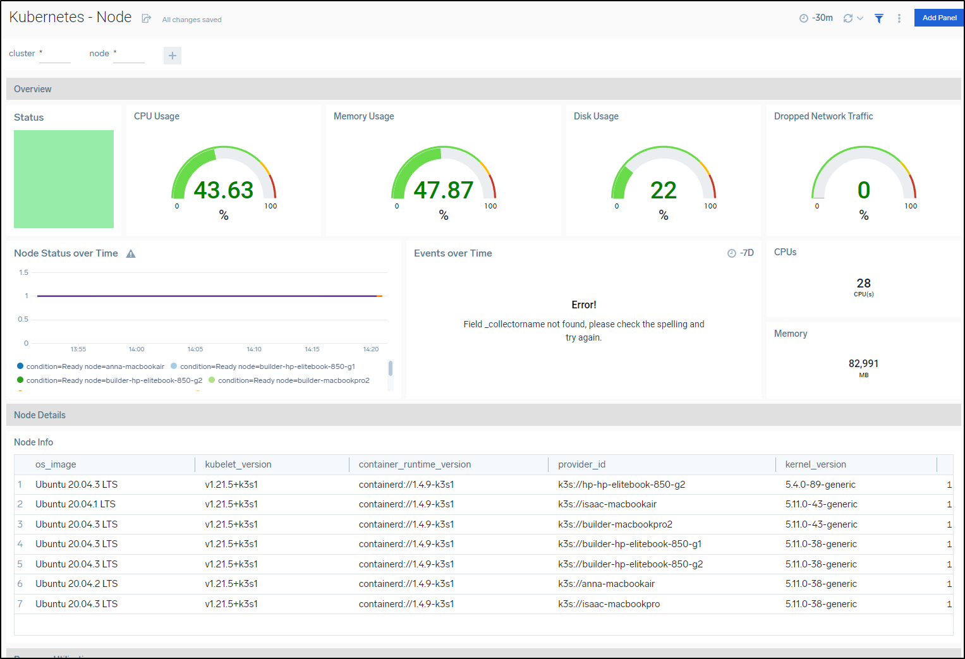Click cell Ubuntu 20.04.2 LTS

pyautogui.click(x=76, y=584)
